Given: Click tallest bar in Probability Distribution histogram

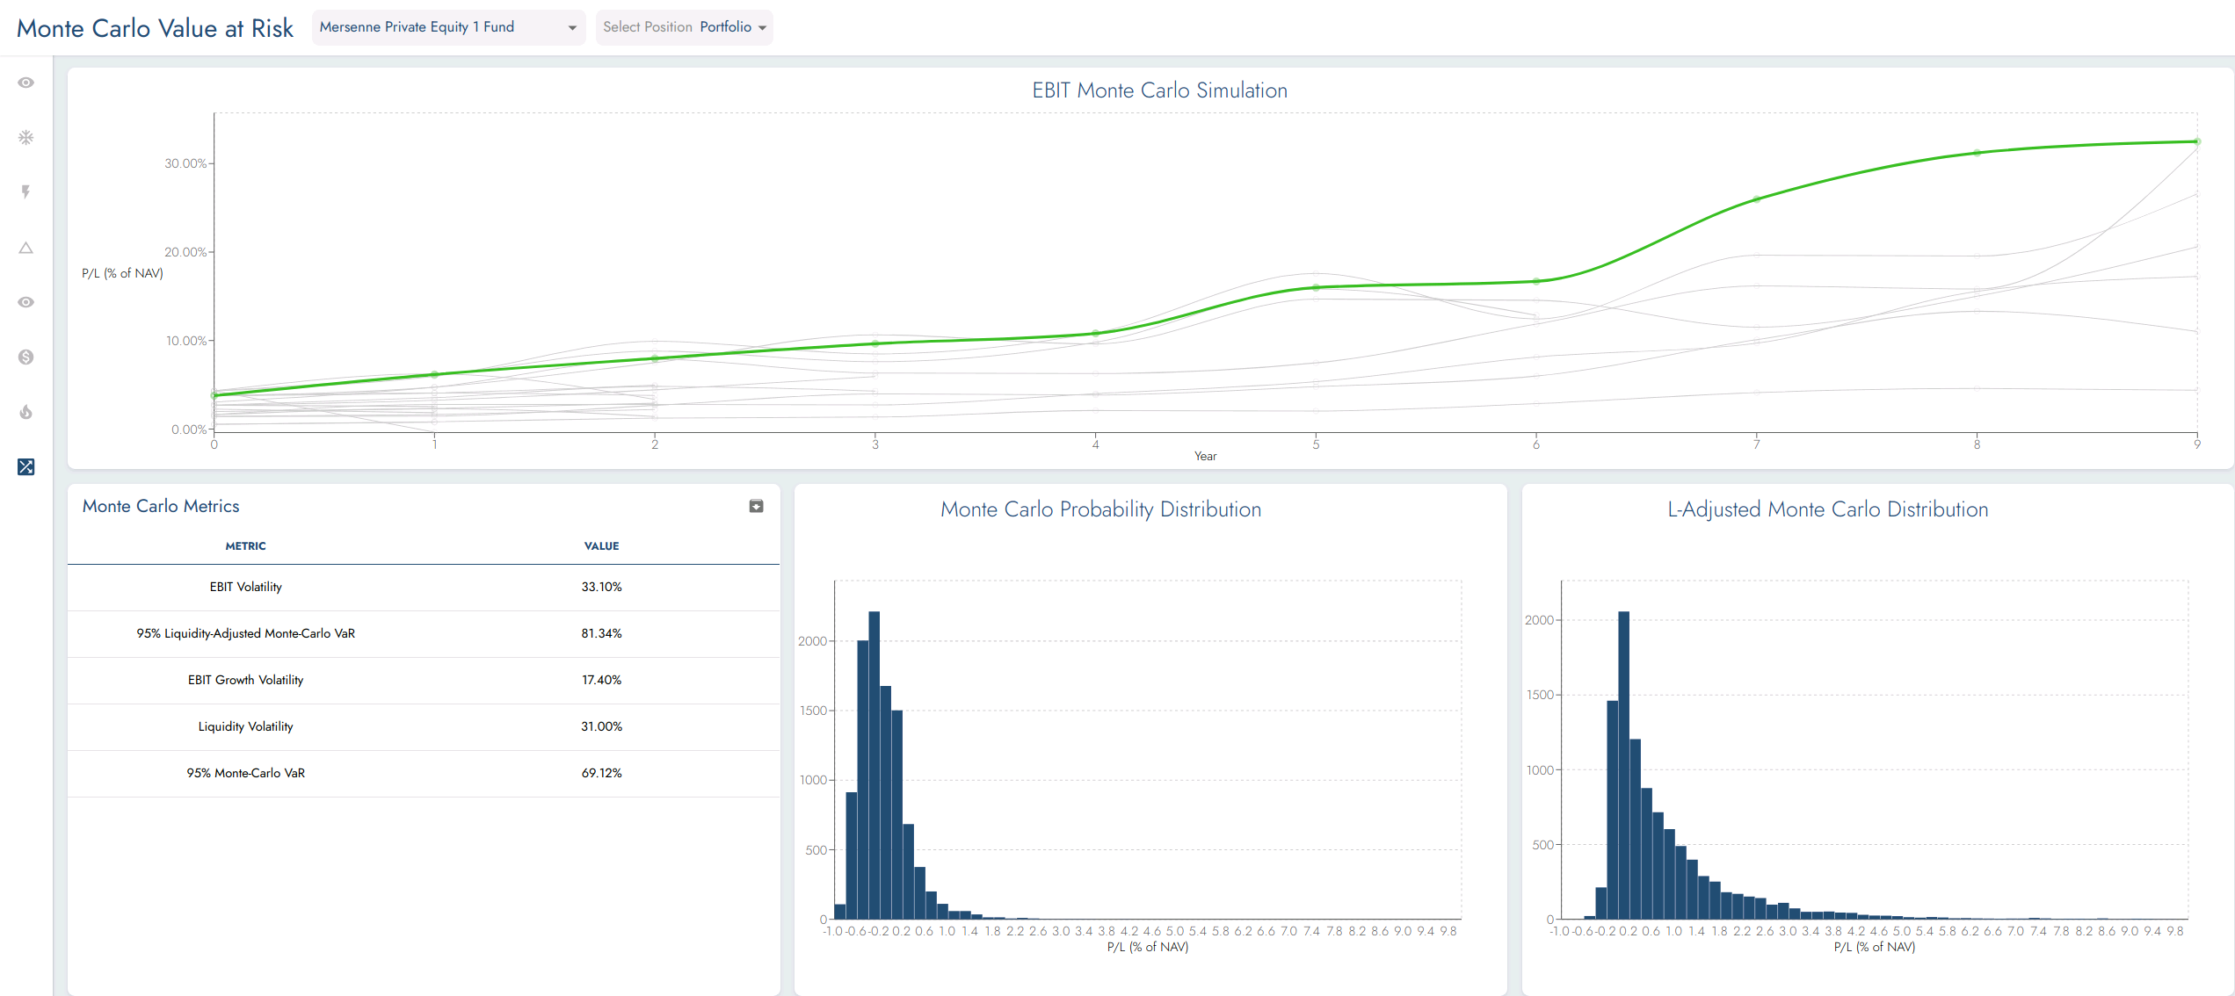Looking at the screenshot, I should point(874,764).
